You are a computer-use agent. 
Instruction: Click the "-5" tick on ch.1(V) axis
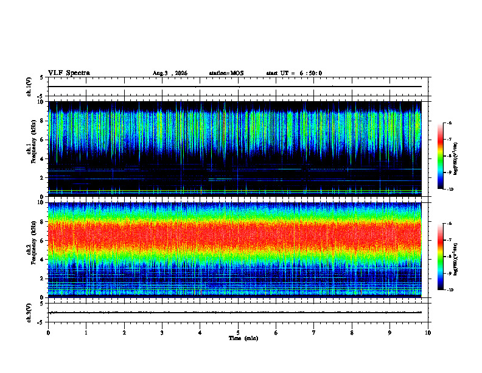coord(41,96)
